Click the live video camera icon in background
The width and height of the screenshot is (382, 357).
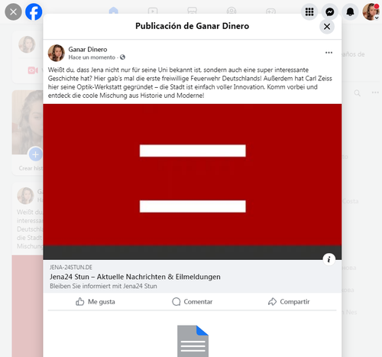pyautogui.click(x=33, y=70)
